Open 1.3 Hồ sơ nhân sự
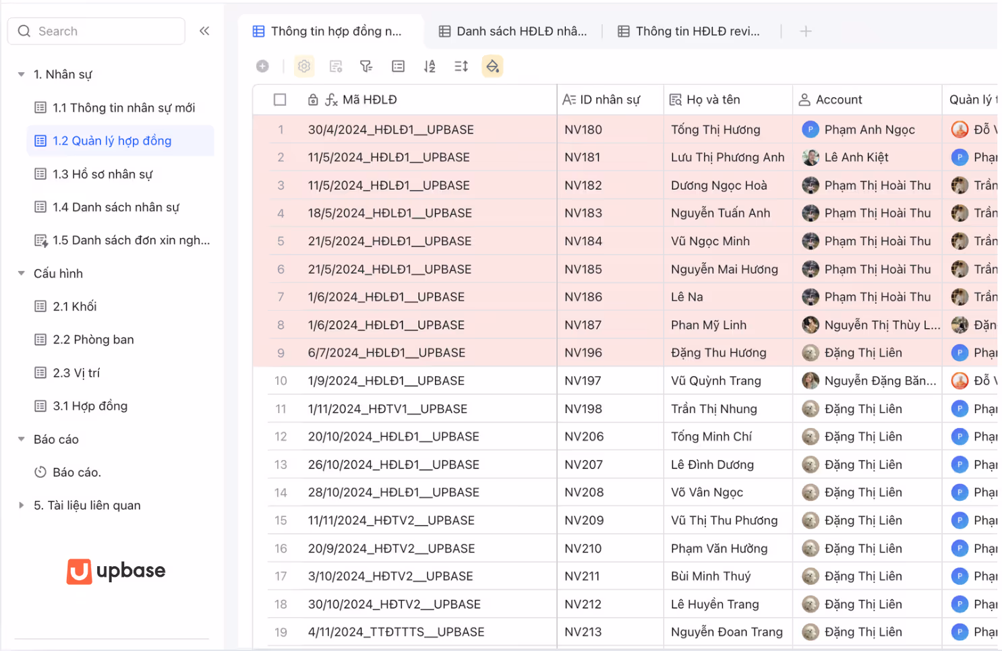Viewport: 1002px width, 651px height. point(120,174)
